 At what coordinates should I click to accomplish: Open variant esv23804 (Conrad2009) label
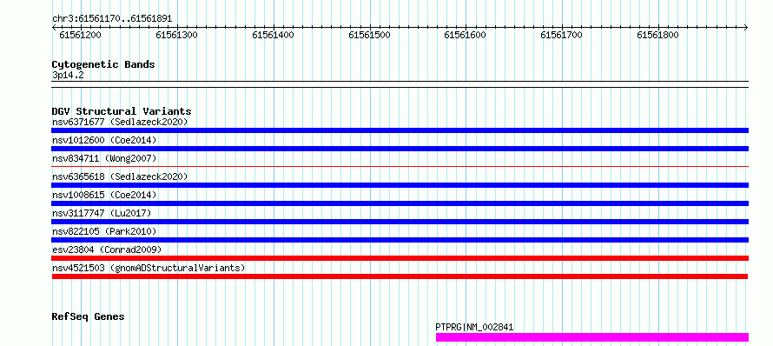pos(107,250)
